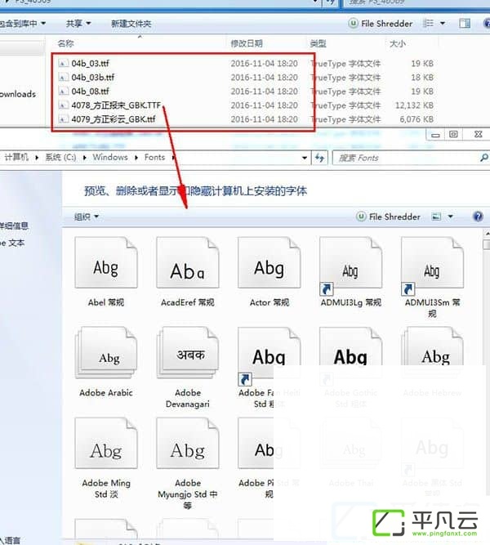Select 4078_方正报宋_GBK.TTF file

(x=116, y=105)
